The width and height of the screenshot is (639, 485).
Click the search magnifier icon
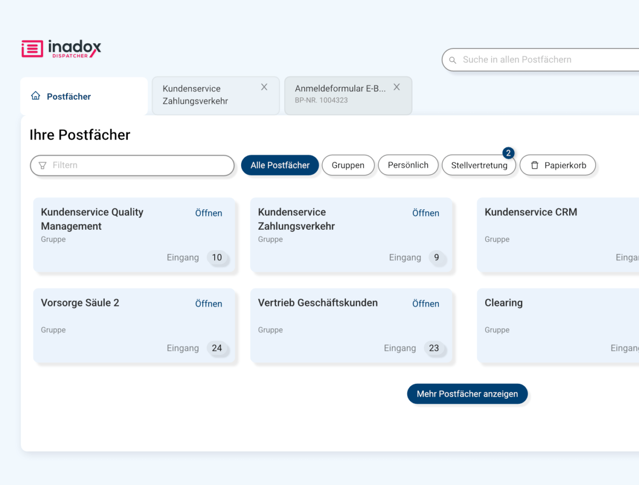tap(453, 60)
